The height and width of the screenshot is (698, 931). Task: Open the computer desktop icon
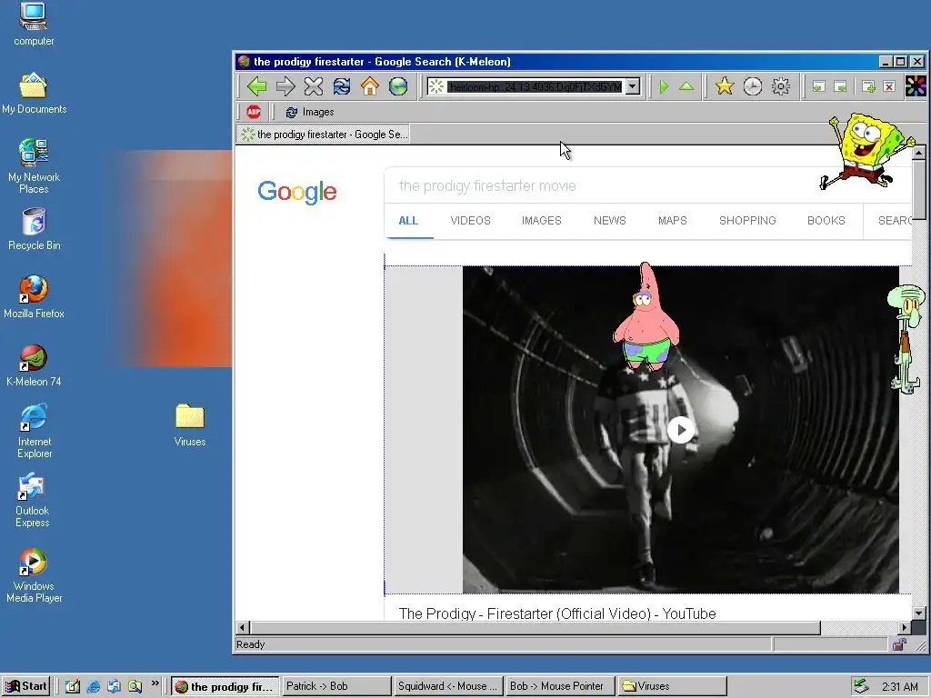(34, 25)
